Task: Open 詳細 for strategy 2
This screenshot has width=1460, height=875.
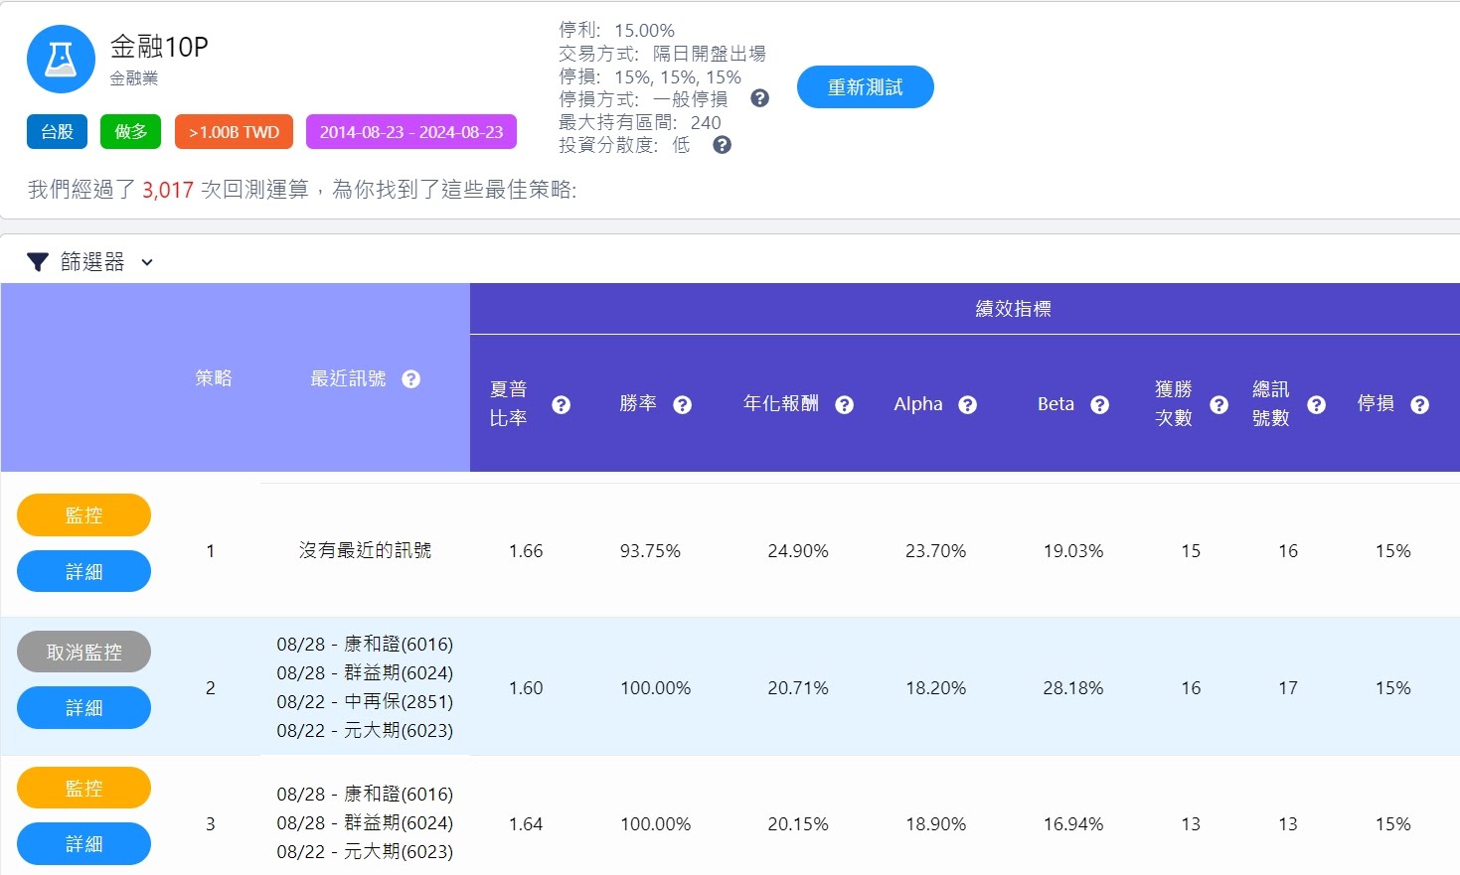Action: pos(83,708)
